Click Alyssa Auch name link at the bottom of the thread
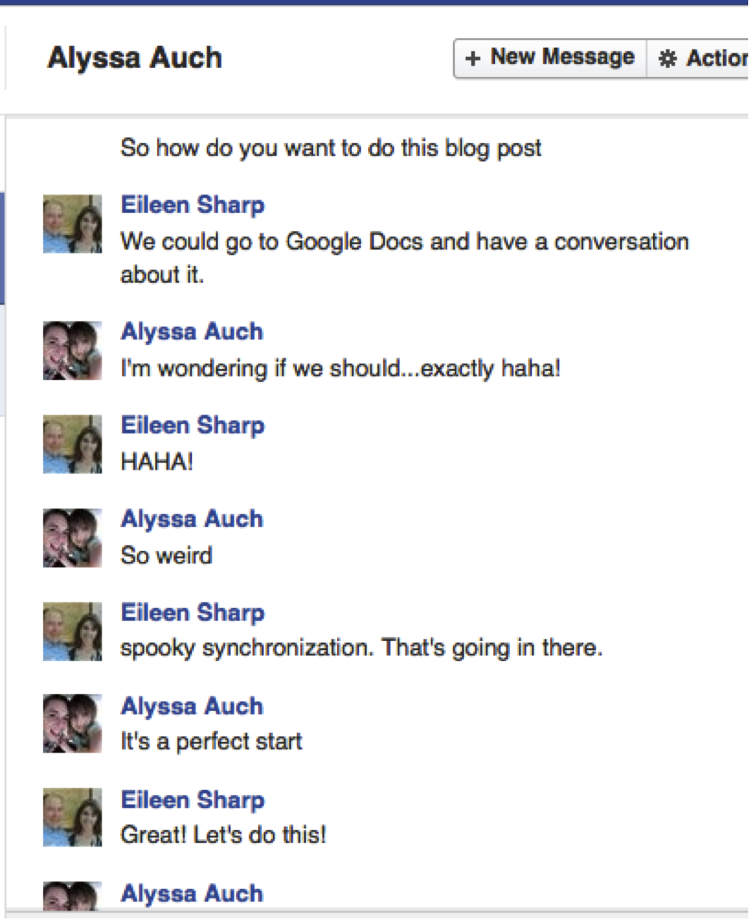This screenshot has height=919, width=749. tap(192, 894)
